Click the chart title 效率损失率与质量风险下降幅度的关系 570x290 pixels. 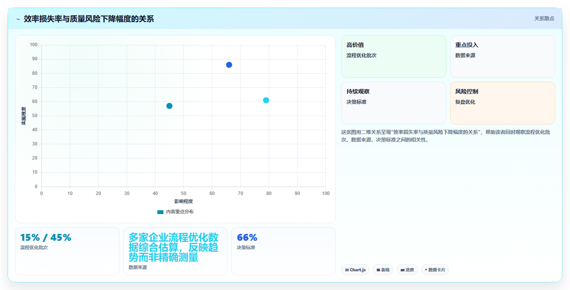pos(89,19)
